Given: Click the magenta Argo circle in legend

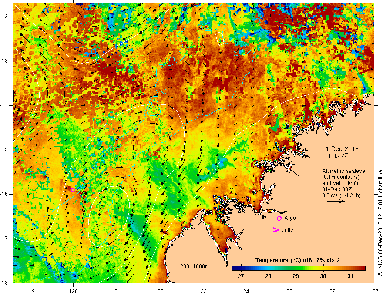Looking at the screenshot, I should 279,219.
